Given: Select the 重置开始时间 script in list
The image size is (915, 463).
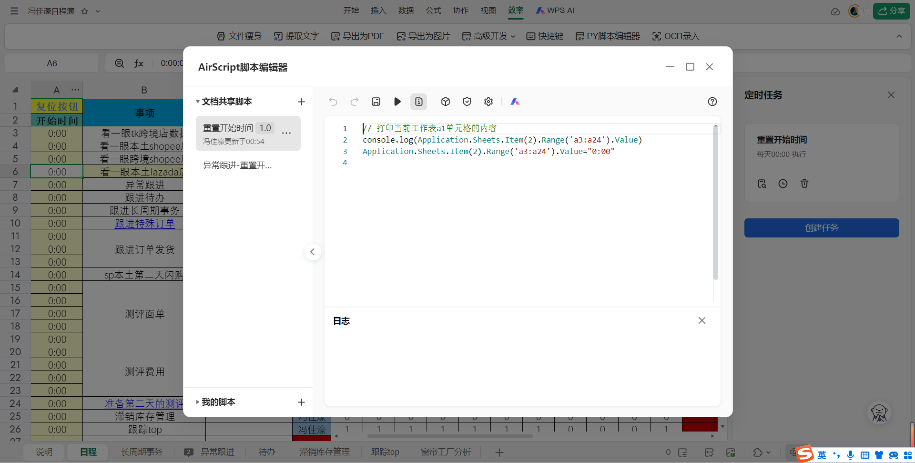Looking at the screenshot, I should coord(248,133).
